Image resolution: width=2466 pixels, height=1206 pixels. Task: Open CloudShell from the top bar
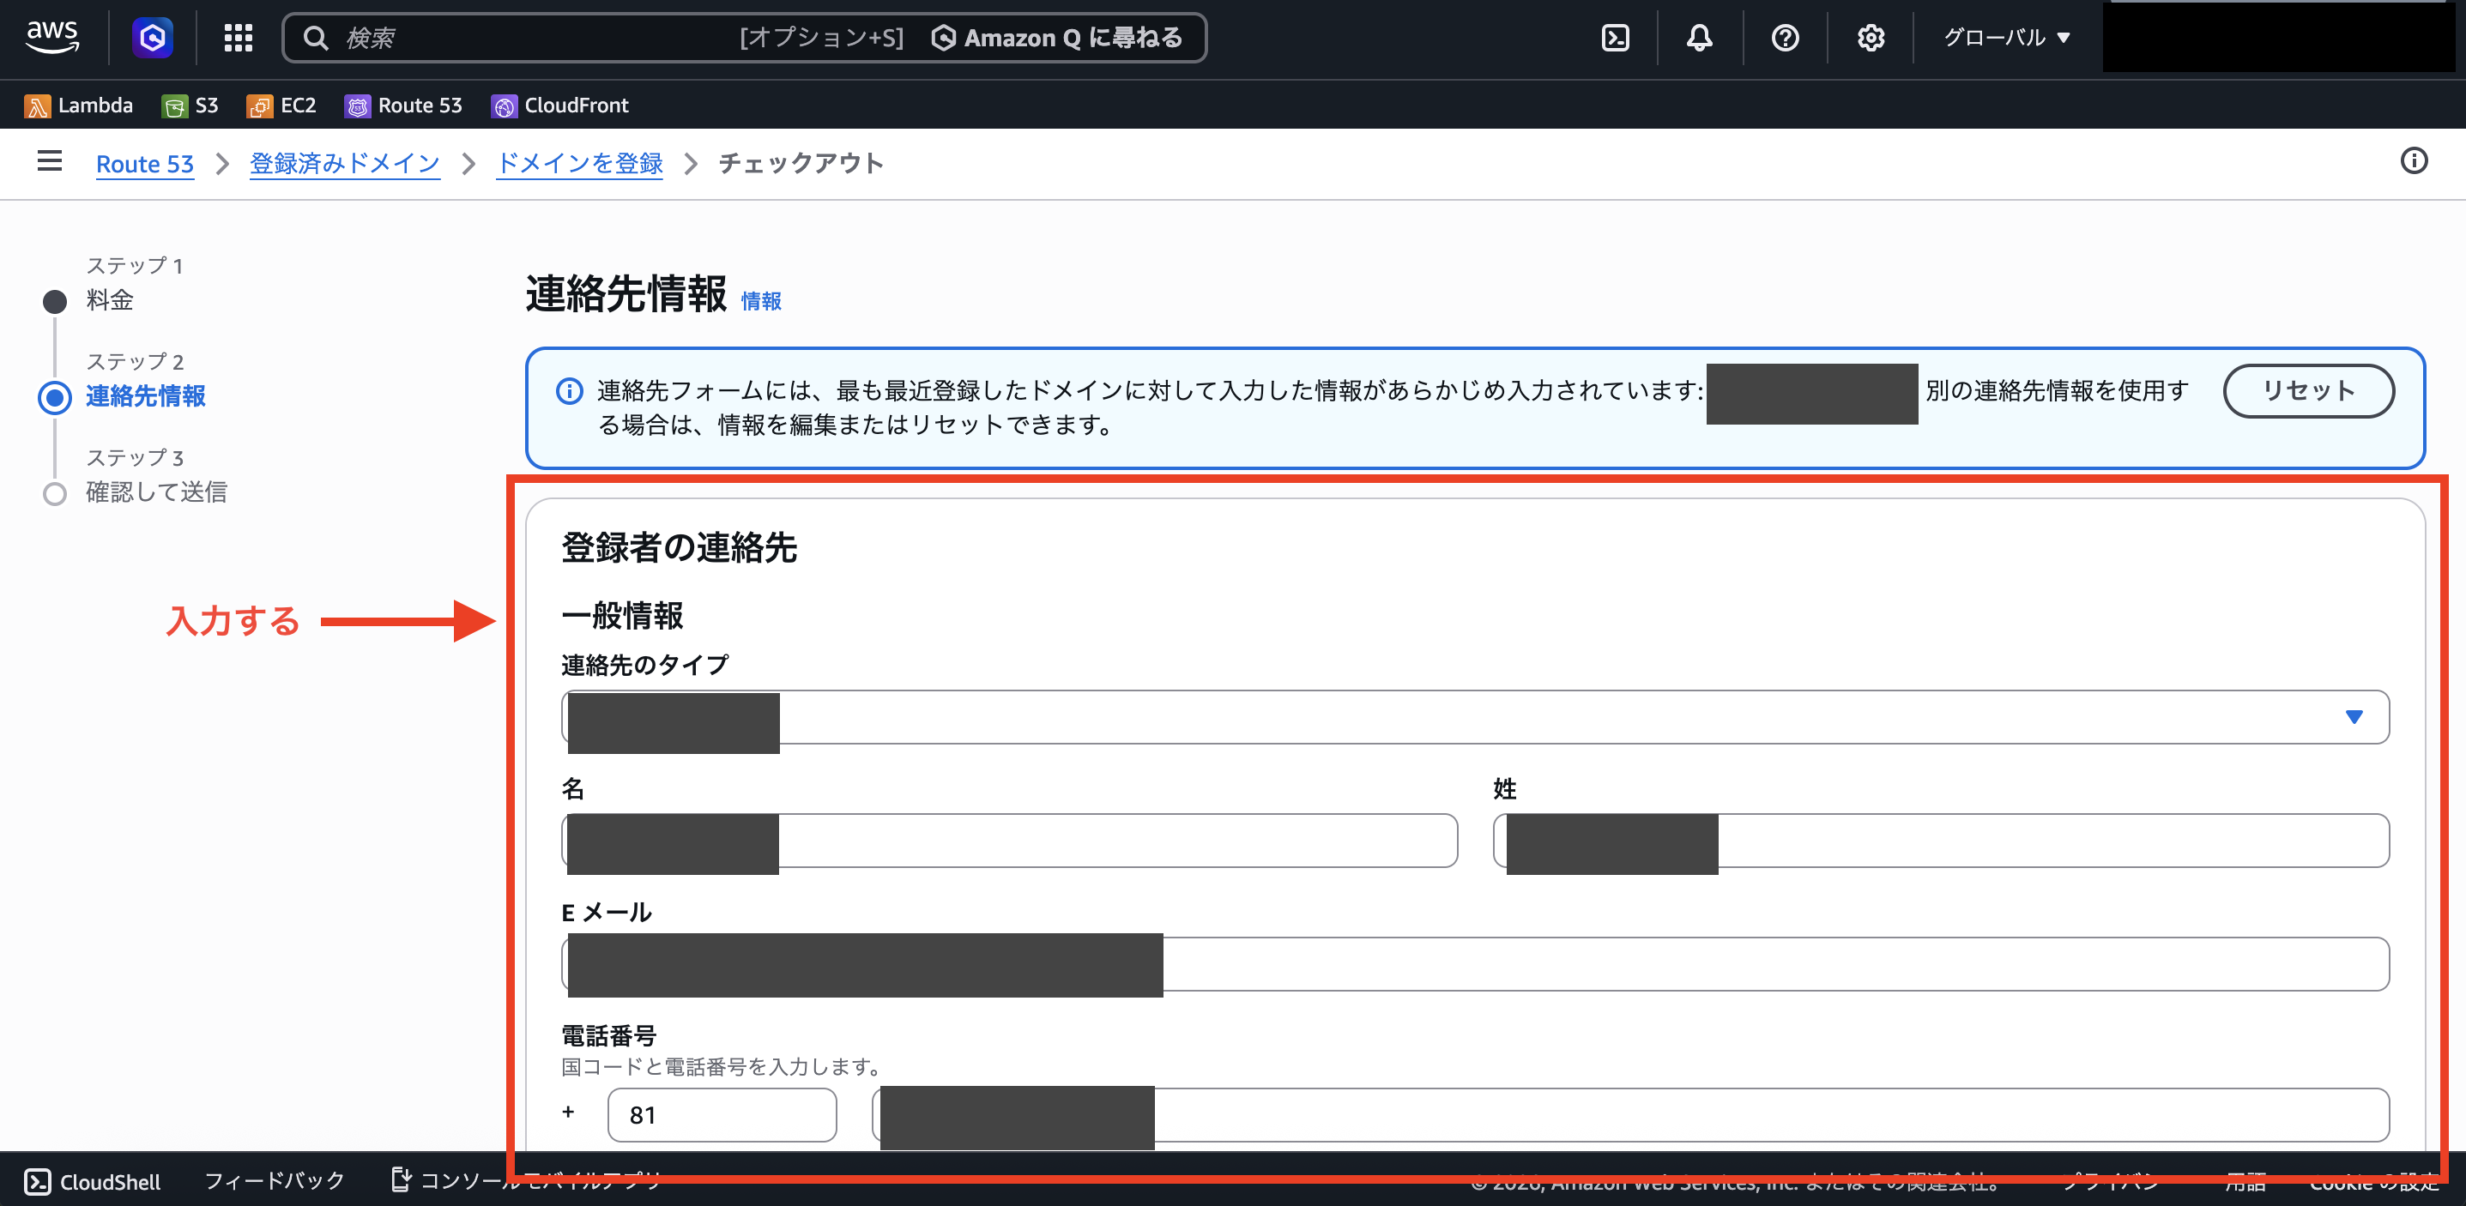[1616, 38]
